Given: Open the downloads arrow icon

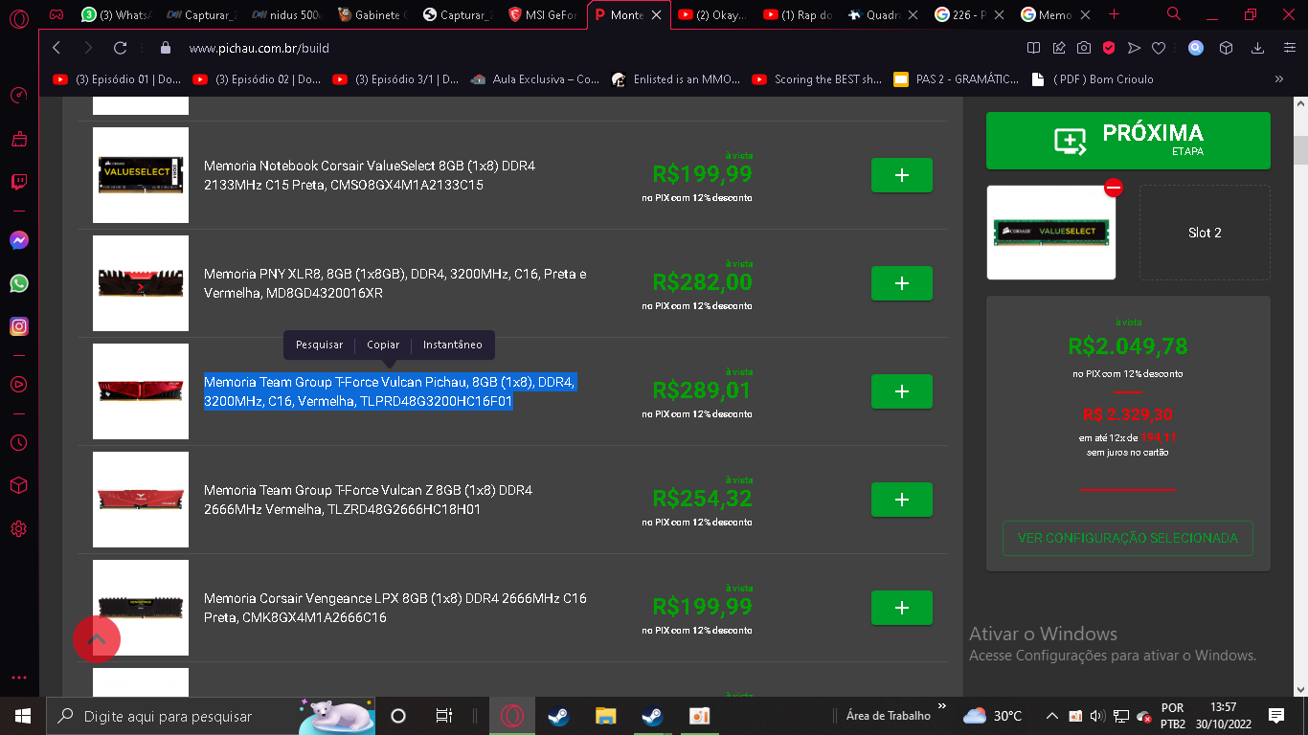Looking at the screenshot, I should point(1258,48).
